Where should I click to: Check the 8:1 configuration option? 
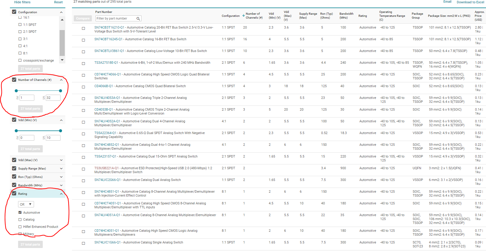click(20, 53)
